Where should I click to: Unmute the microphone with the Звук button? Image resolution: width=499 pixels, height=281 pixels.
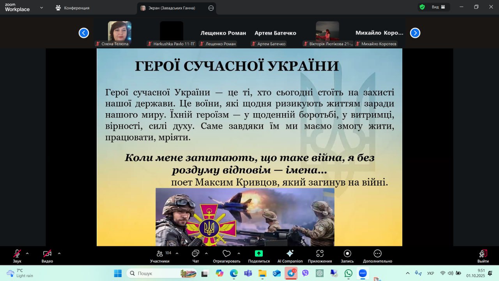pos(17,256)
